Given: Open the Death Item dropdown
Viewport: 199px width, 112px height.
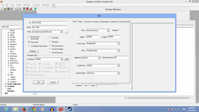Looking at the screenshot, I should click(x=118, y=66).
